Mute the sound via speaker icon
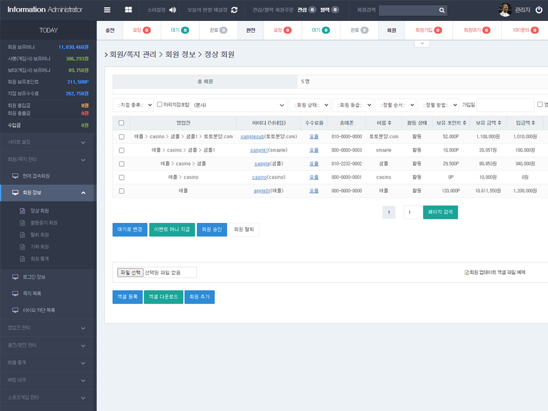Screen dimensions: 548x411 click(x=172, y=10)
